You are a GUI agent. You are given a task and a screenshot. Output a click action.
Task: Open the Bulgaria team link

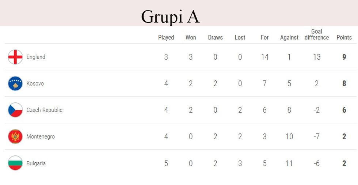[36, 163]
